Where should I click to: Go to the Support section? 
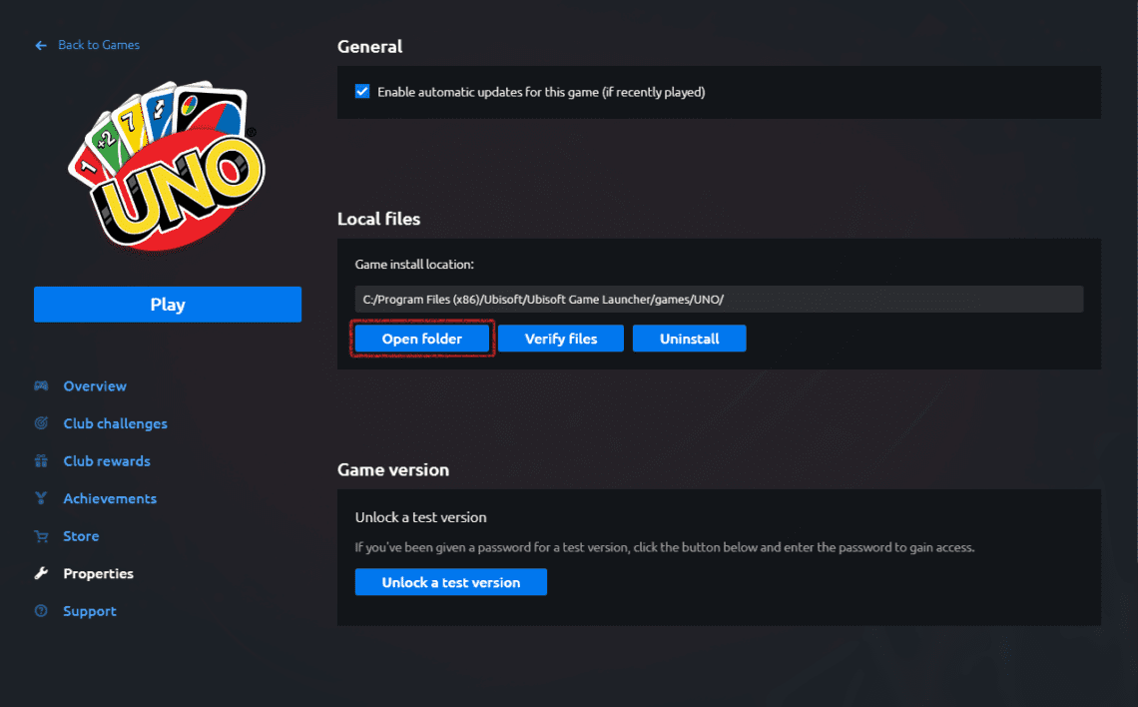(x=89, y=610)
